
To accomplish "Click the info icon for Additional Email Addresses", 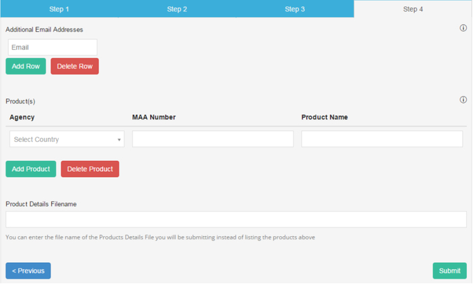I will pos(464,28).
